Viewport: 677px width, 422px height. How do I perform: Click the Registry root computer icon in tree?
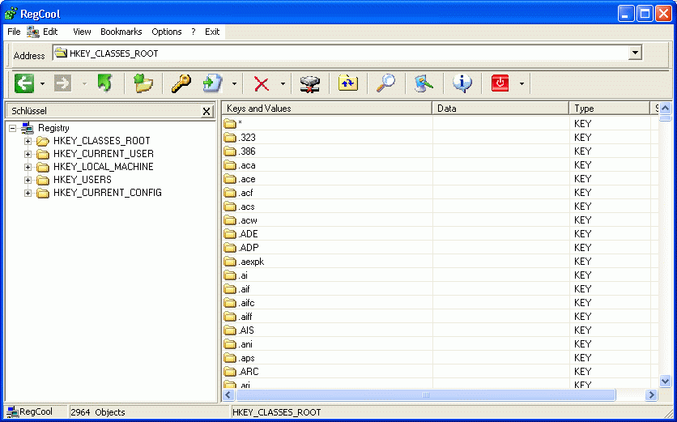(28, 128)
